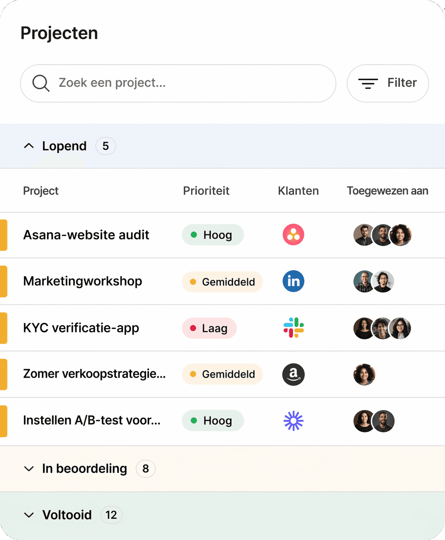Select the Laag priority badge on KYC verificatie-app
The width and height of the screenshot is (445, 540).
(209, 328)
